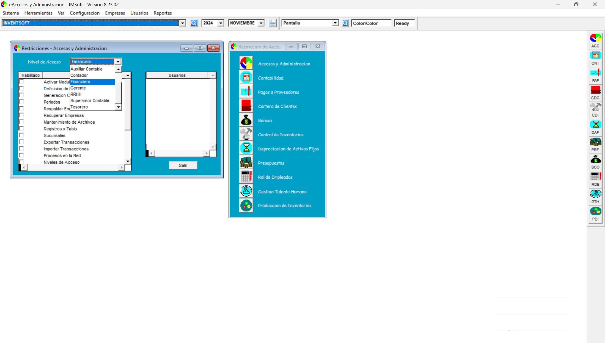Click the Presupuestos icon in the module list

[x=246, y=162]
